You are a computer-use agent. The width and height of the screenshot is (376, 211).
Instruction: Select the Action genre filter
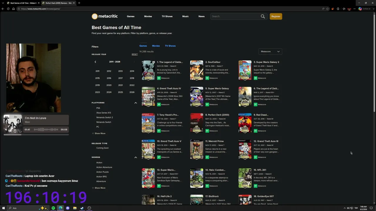[99, 163]
